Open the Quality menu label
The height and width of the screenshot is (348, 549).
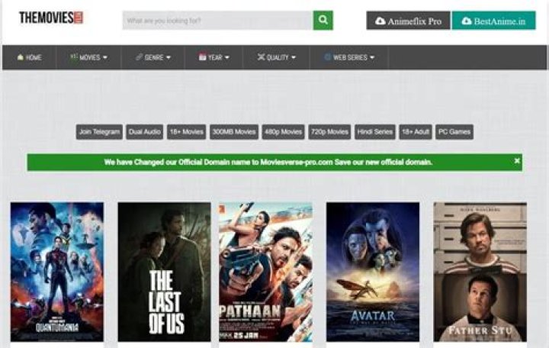click(278, 57)
